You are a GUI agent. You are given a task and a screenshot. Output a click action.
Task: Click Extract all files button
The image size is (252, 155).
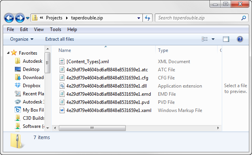pos(60,39)
